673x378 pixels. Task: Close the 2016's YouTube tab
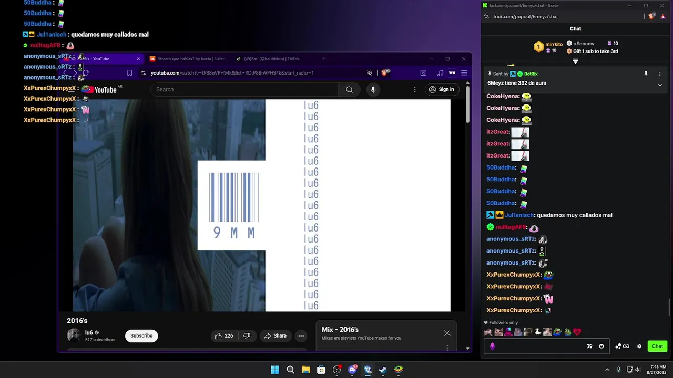point(138,59)
